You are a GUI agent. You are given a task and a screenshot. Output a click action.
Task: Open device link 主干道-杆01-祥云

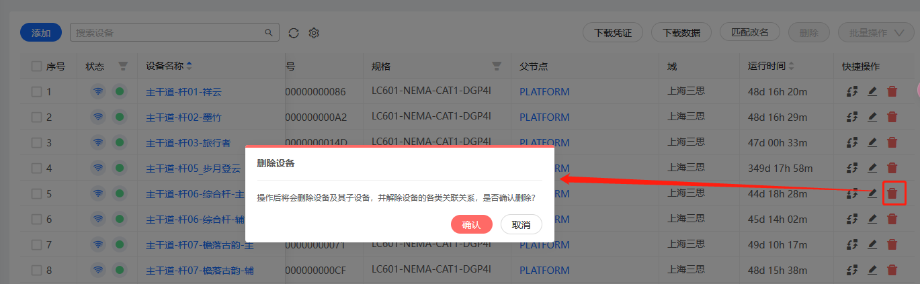click(183, 91)
